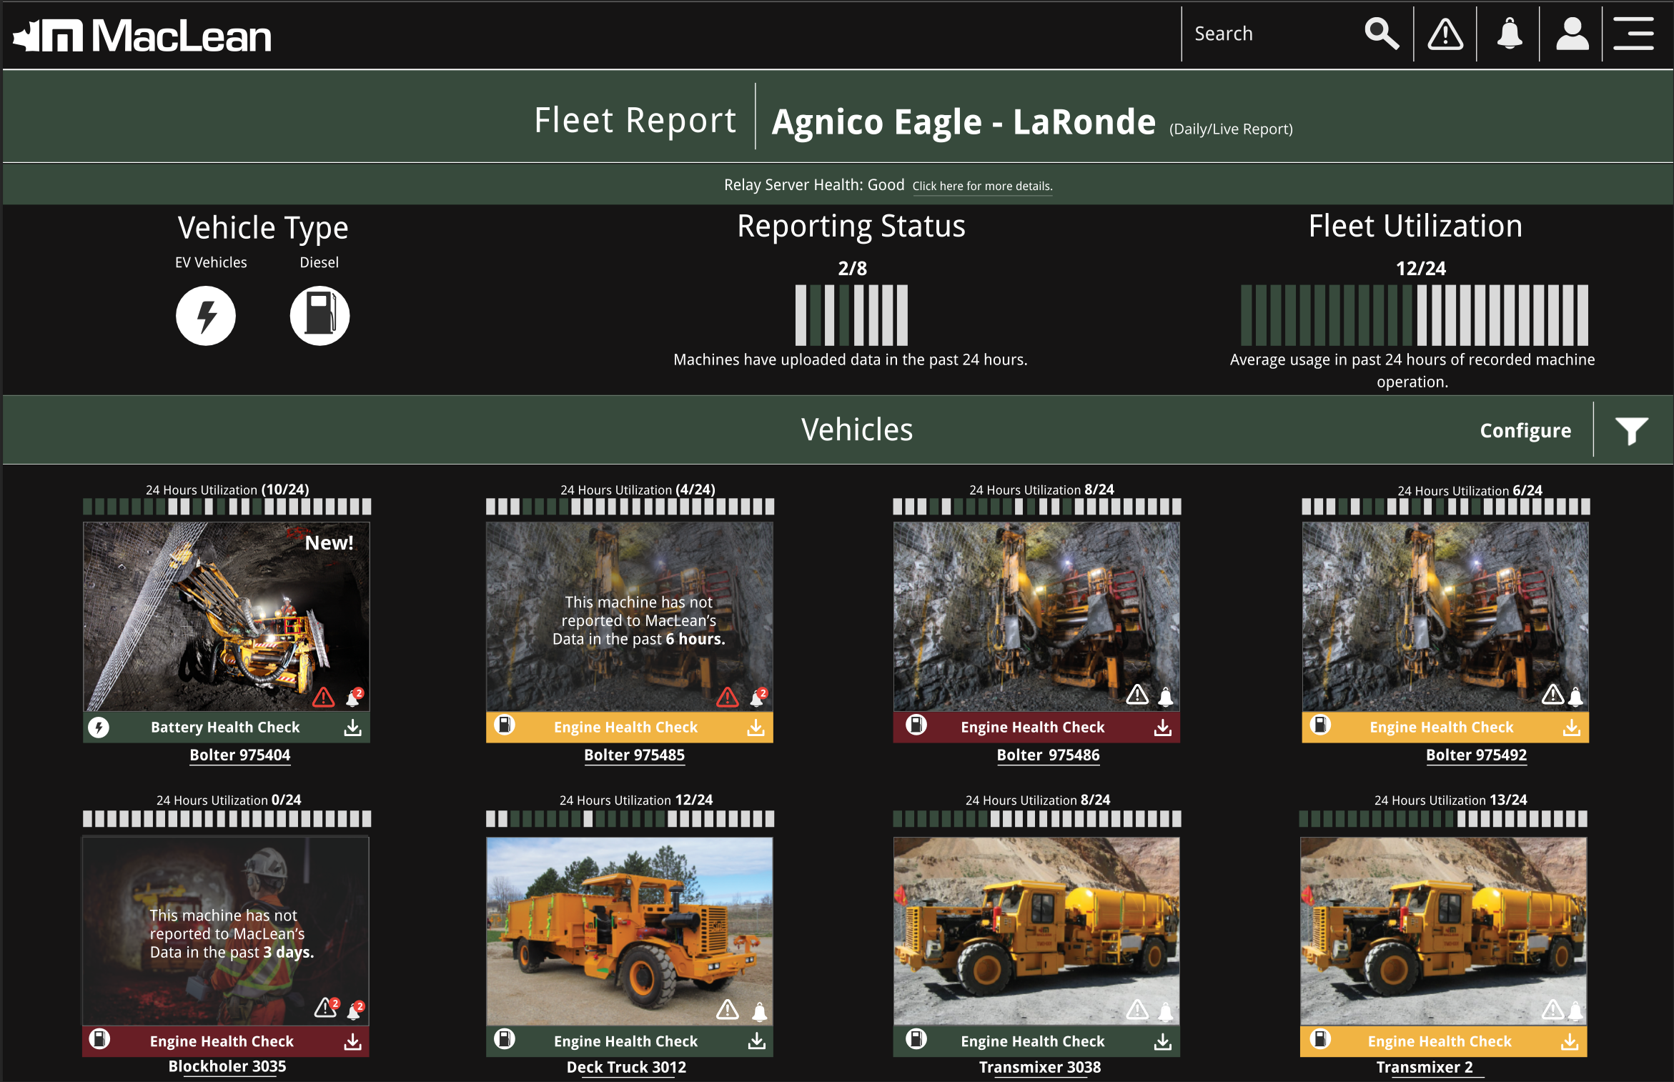Viewport: 1674px width, 1082px height.
Task: Toggle the Diesel fuel pump filter
Action: coord(320,315)
